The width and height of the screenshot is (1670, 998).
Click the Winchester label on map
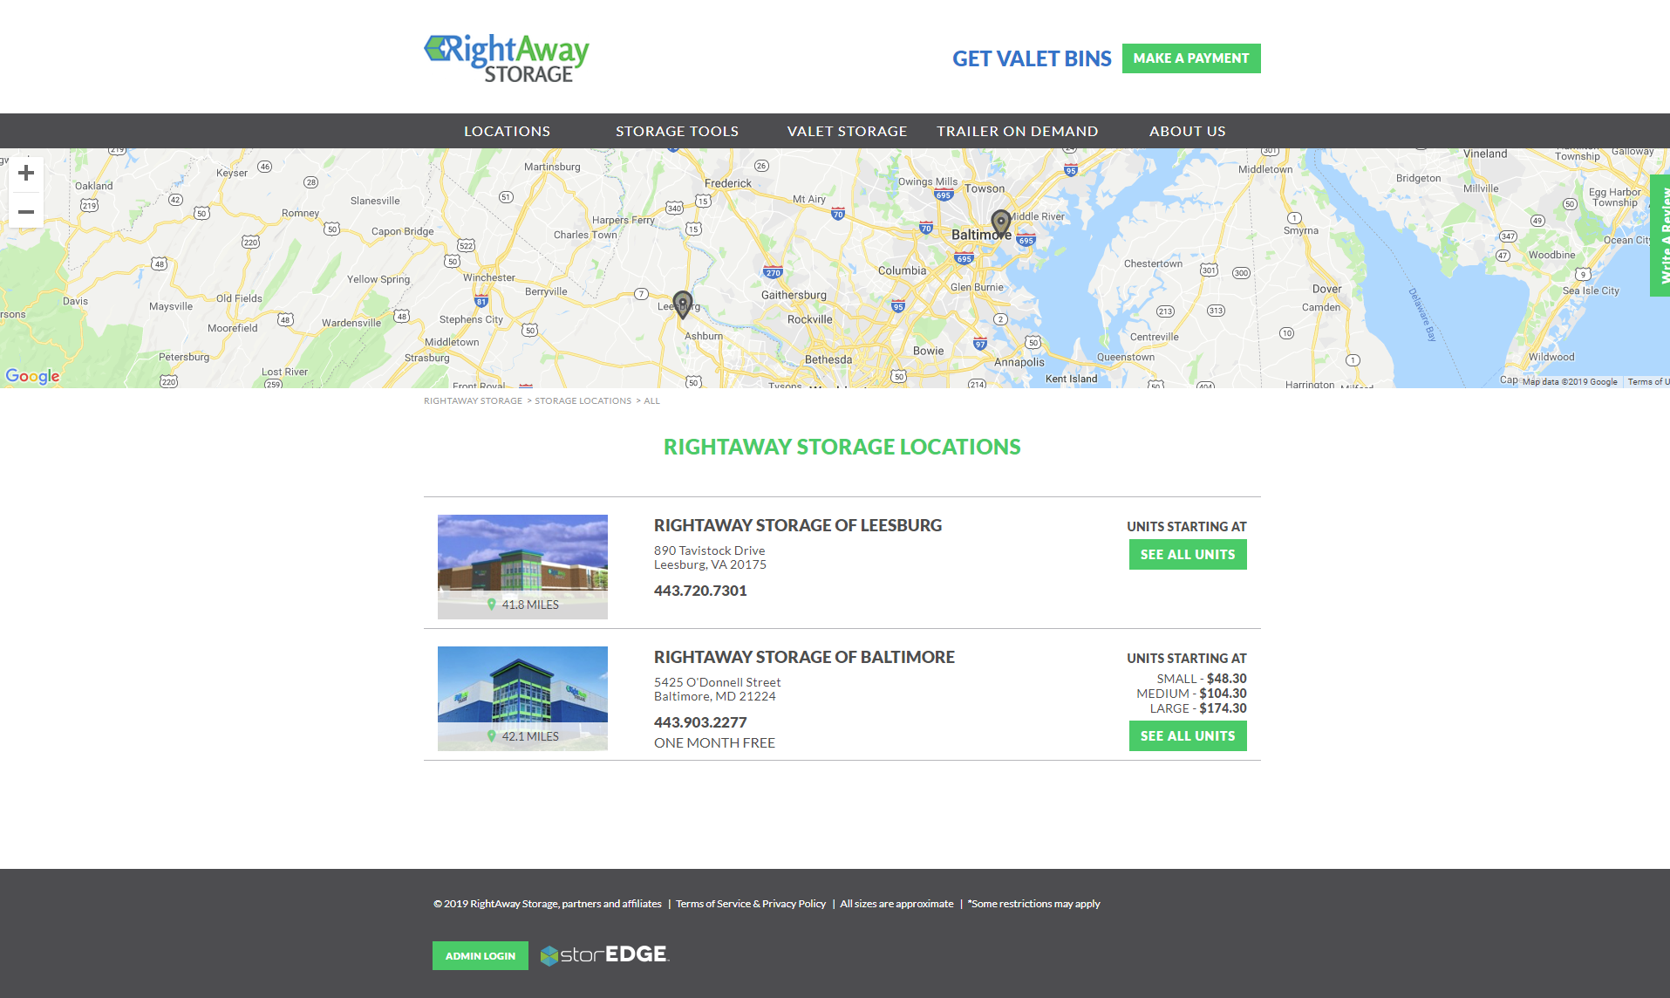pyautogui.click(x=489, y=277)
